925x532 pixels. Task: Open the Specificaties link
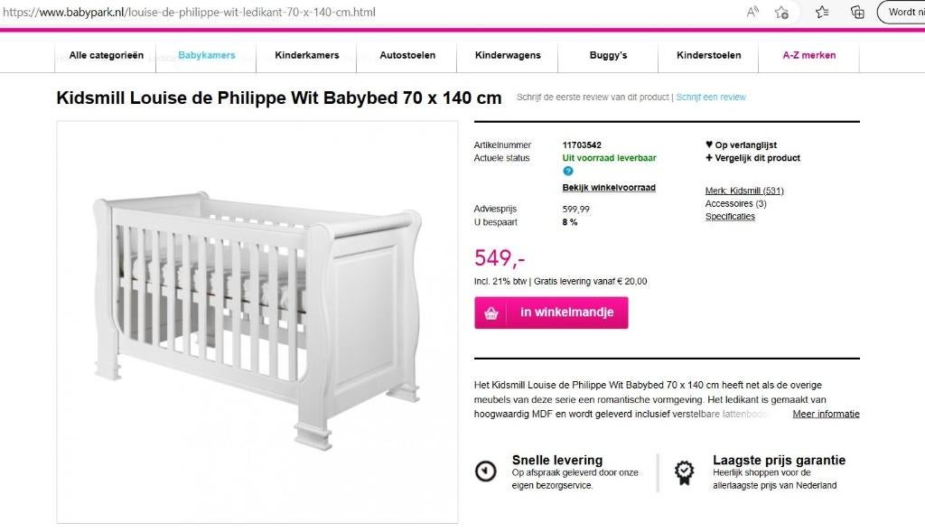[730, 216]
